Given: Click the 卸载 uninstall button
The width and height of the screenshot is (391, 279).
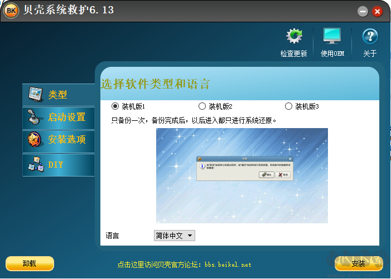Looking at the screenshot, I should point(30,263).
